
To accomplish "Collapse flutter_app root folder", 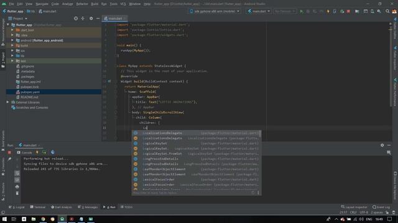I will [8, 25].
